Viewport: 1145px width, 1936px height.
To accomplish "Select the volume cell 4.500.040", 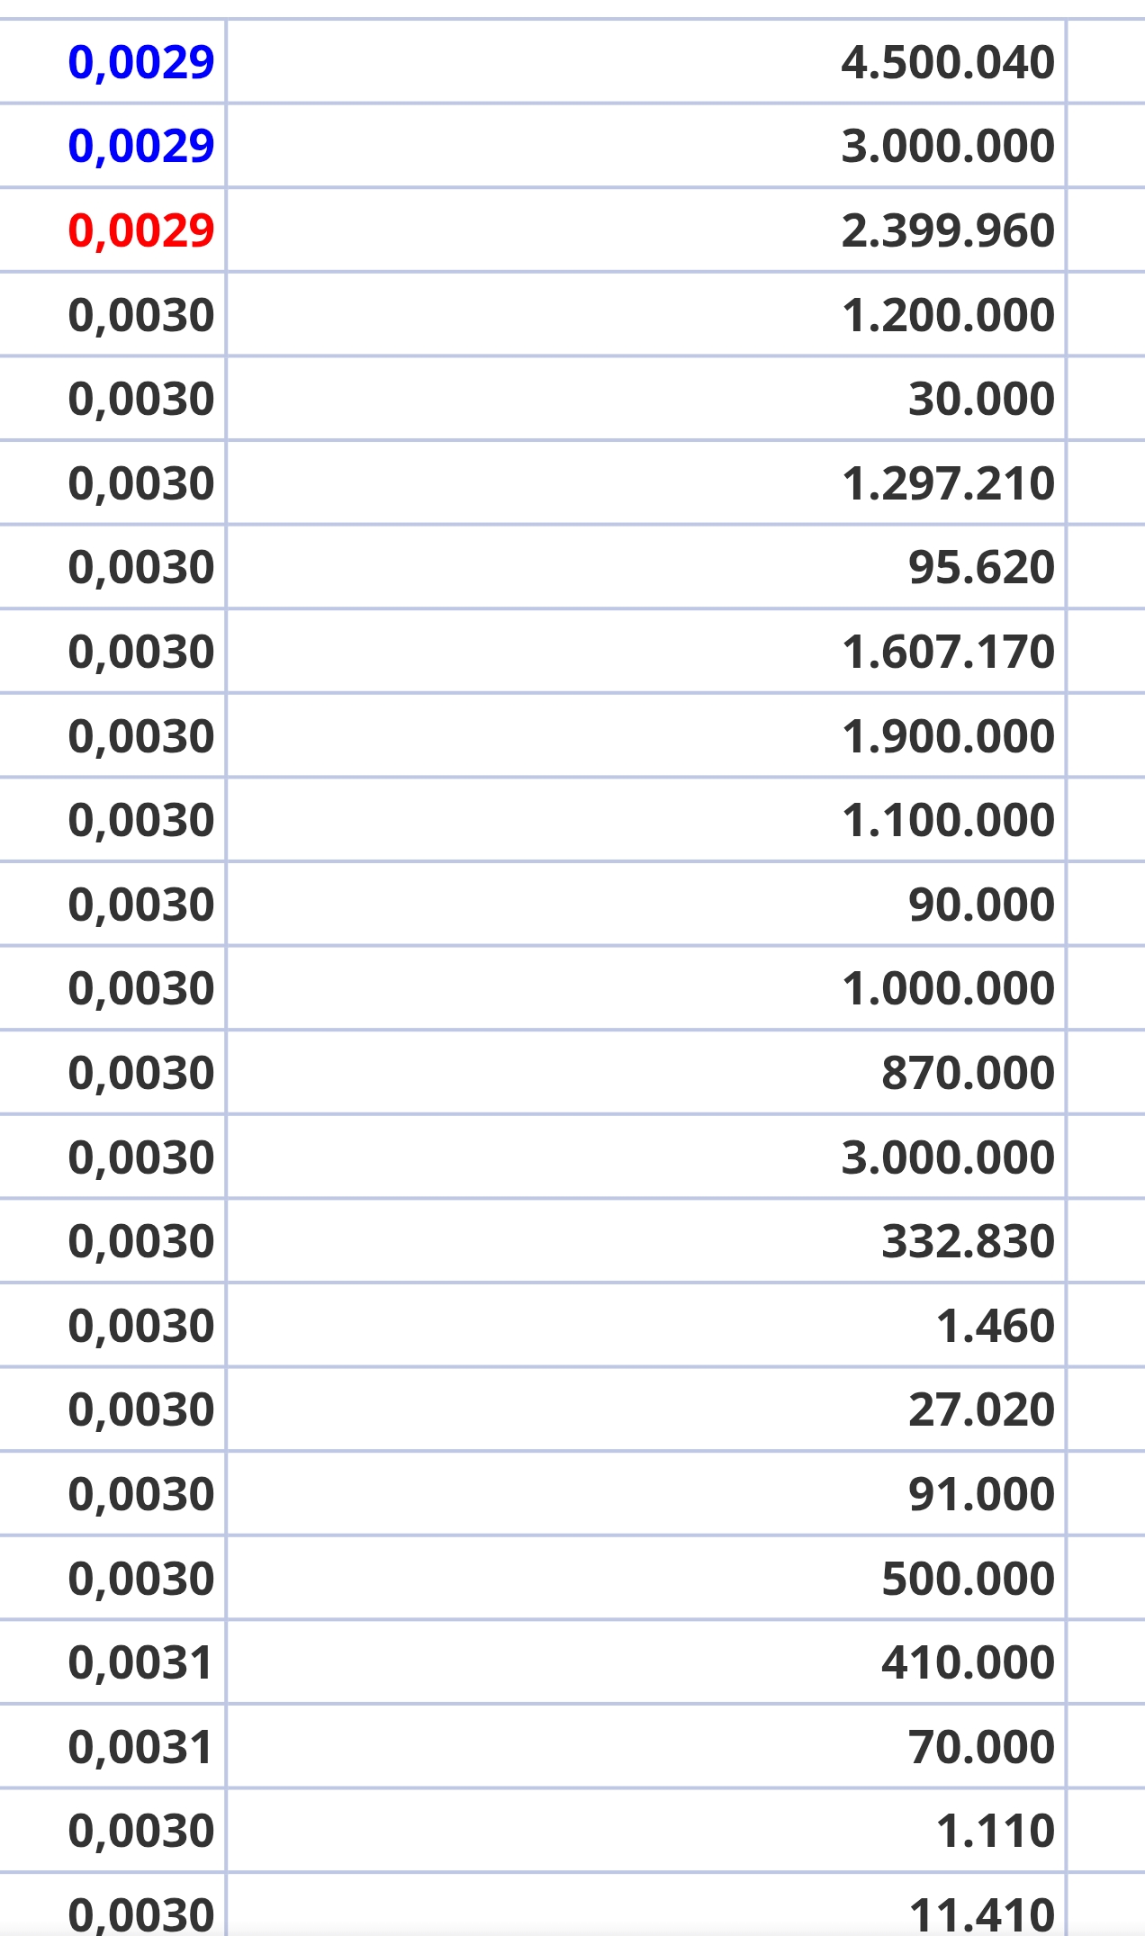I will click(x=645, y=62).
